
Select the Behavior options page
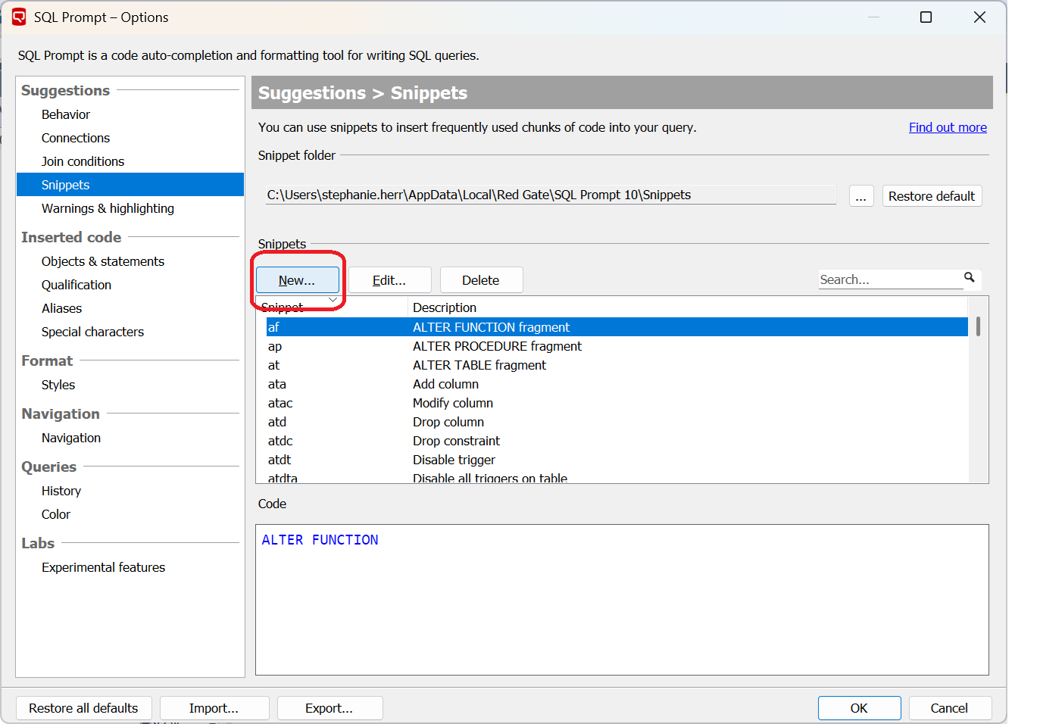click(66, 114)
